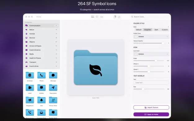The image size is (194, 121).
Task: Click the Food & Drink category icon
Action: (26, 66)
